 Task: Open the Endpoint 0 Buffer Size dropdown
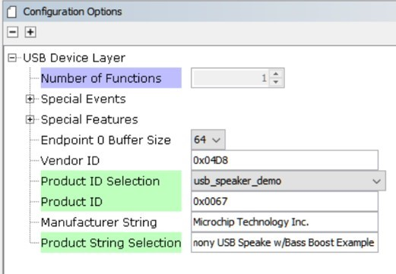[208, 140]
